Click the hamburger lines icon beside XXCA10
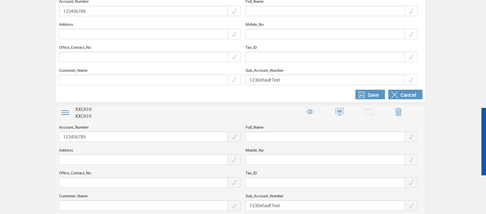Image resolution: width=486 pixels, height=214 pixels. click(65, 112)
